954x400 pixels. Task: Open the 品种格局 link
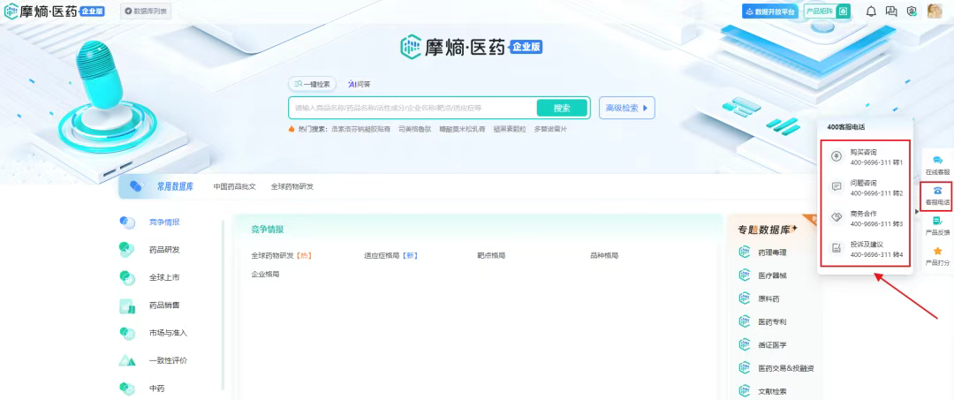604,255
